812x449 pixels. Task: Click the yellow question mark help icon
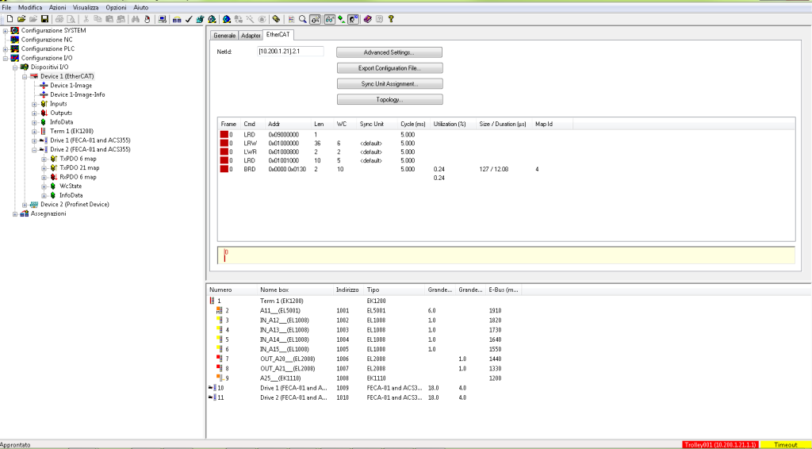click(391, 19)
